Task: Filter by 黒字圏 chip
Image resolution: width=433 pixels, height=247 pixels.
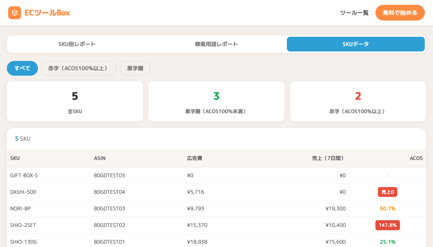Action: tap(135, 68)
